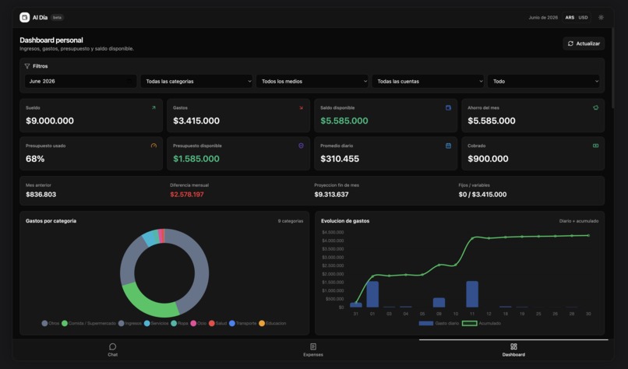This screenshot has height=369, width=628.
Task: Click the Al Día brand name
Action: 40,18
